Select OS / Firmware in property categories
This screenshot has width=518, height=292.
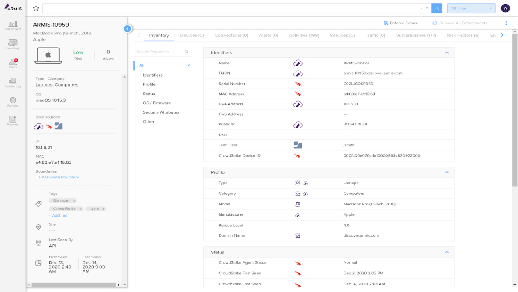coord(157,103)
